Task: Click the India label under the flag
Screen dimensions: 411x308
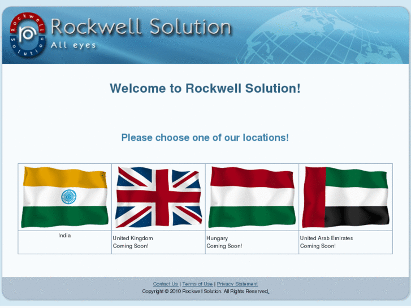Action: tap(64, 236)
